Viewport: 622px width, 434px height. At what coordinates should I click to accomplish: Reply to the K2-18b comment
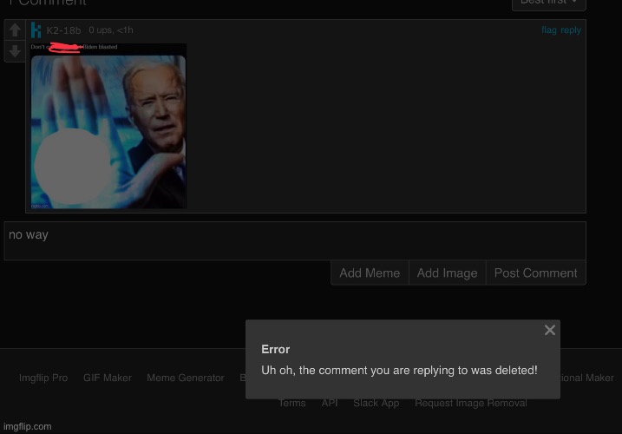coord(571,30)
